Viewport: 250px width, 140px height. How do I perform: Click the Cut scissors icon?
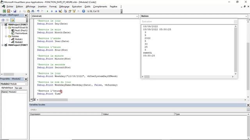pyautogui.click(x=20, y=11)
